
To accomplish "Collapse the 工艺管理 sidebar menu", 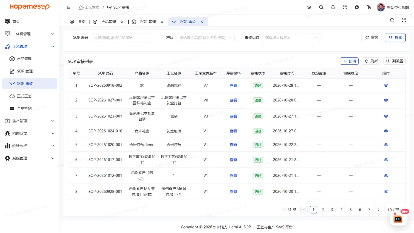I will click(x=30, y=46).
